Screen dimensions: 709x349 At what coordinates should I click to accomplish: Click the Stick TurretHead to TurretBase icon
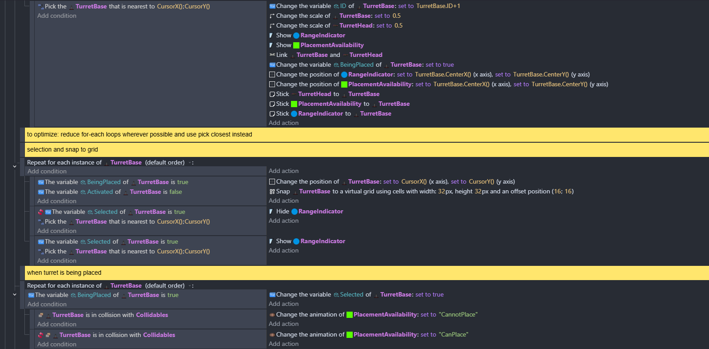(272, 94)
